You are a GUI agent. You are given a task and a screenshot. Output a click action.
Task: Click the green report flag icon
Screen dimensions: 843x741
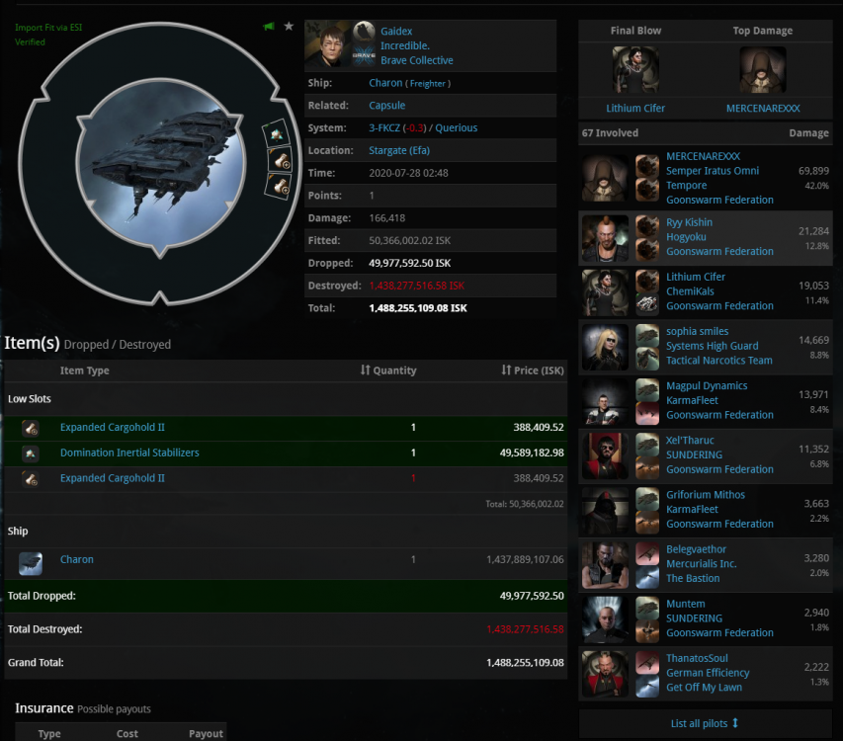269,27
